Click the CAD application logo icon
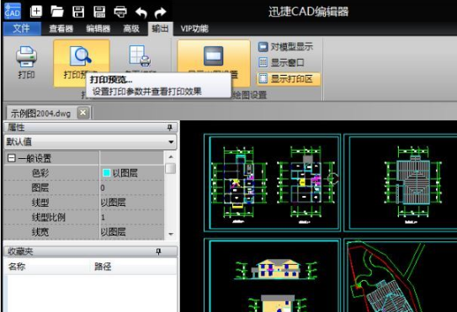Screen dimensions: 457x312 click(13, 11)
